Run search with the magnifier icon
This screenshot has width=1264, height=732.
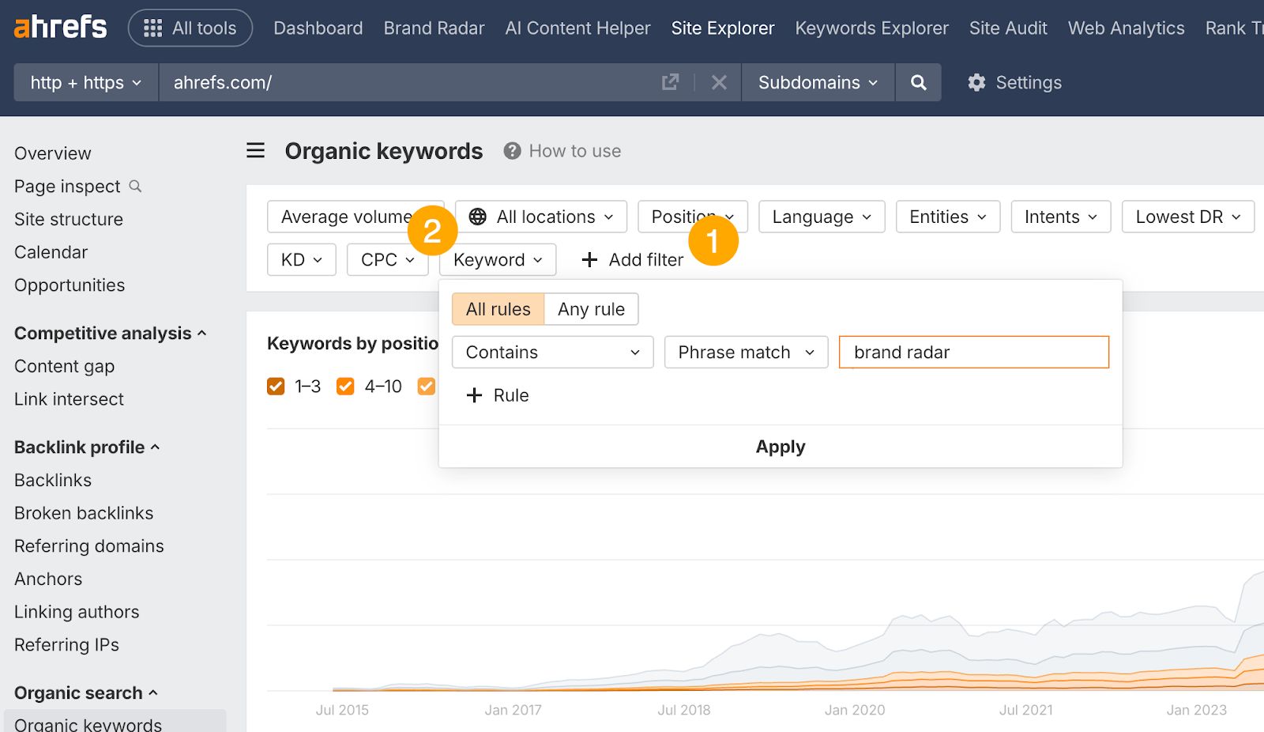pos(918,82)
